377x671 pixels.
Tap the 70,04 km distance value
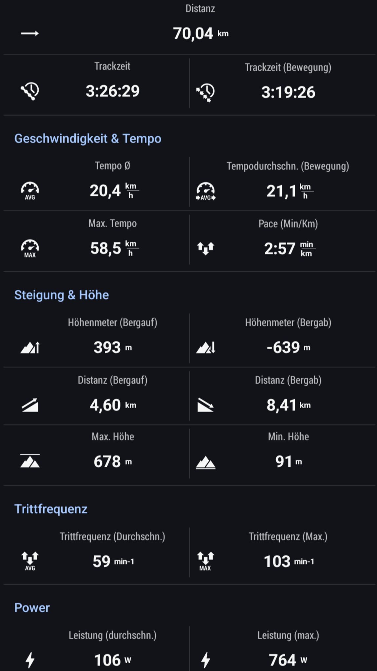(x=200, y=33)
